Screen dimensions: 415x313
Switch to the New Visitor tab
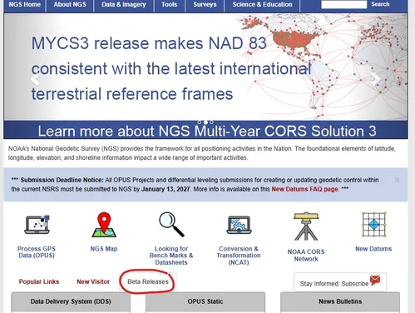coord(93,281)
